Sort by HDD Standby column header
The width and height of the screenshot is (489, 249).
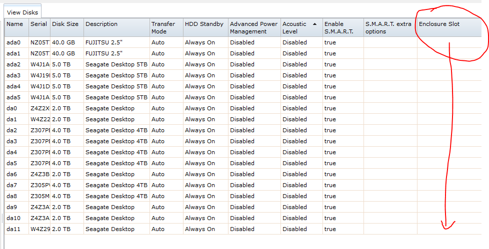pyautogui.click(x=205, y=28)
